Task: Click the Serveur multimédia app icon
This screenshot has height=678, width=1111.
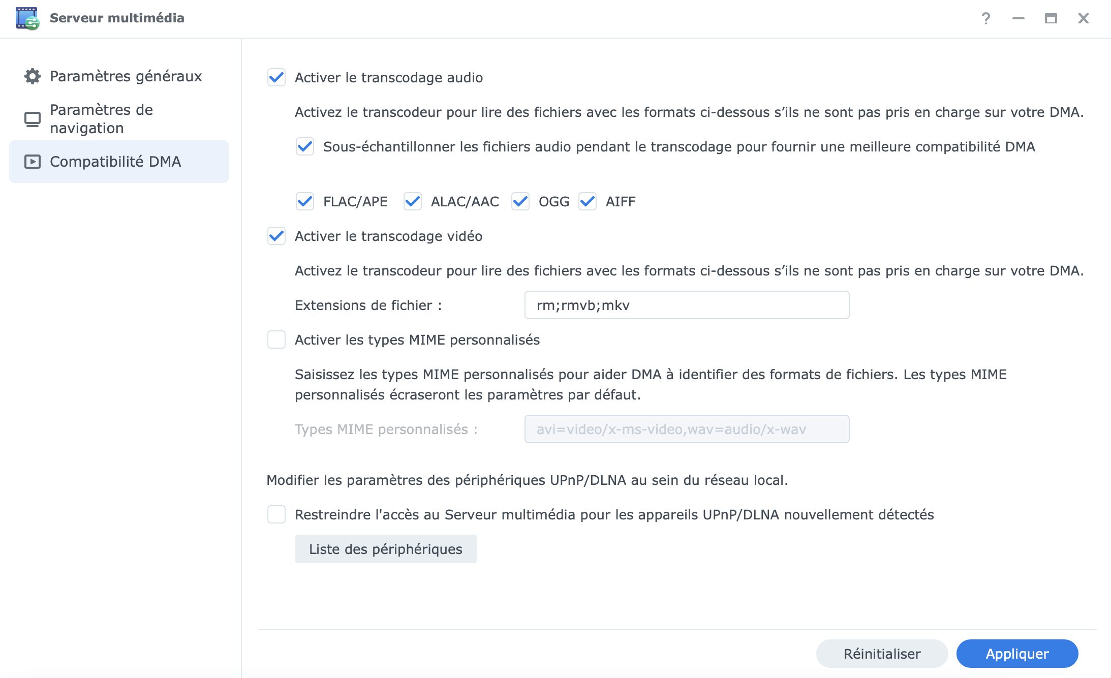Action: (x=27, y=18)
